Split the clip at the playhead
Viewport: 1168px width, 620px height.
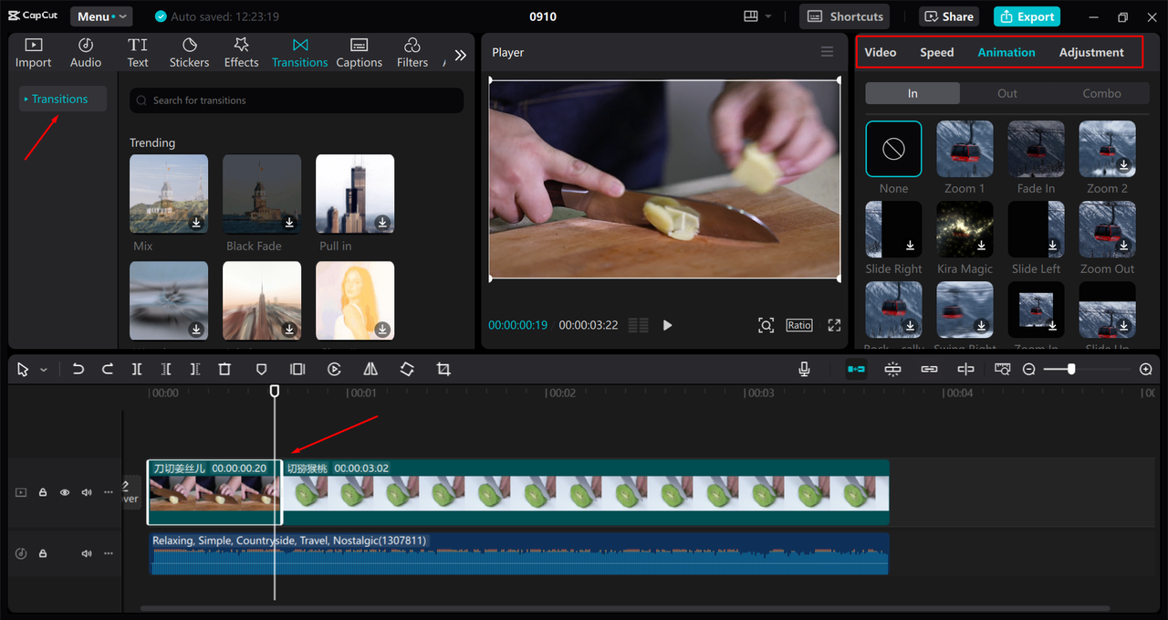[137, 369]
